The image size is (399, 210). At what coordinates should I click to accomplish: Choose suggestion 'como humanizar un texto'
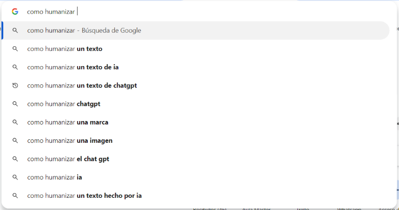tap(195, 49)
